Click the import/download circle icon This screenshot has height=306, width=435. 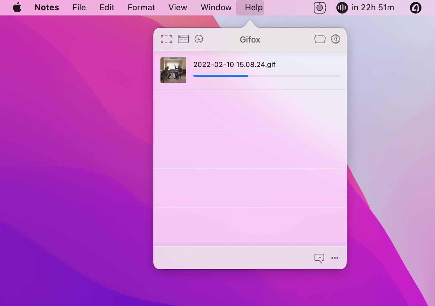click(199, 39)
